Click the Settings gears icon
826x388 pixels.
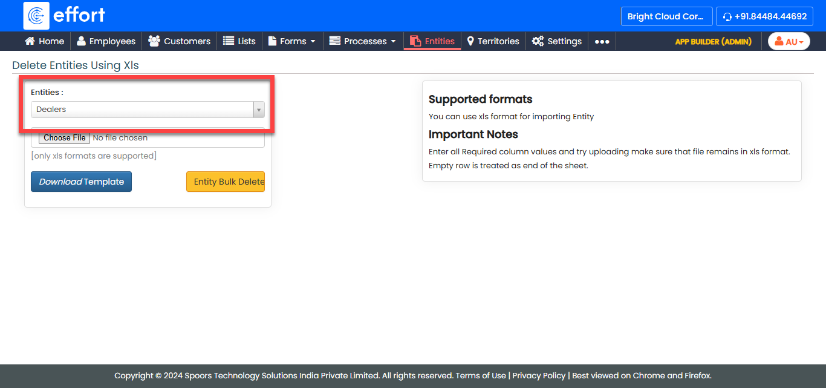538,41
